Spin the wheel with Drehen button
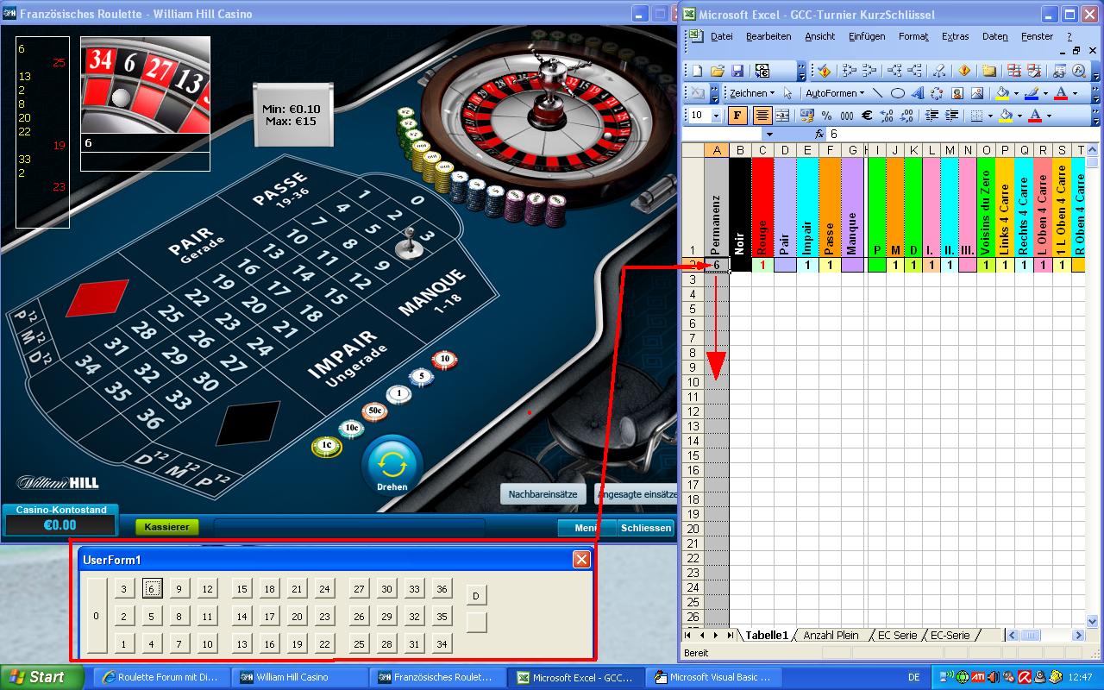This screenshot has width=1104, height=690. [x=392, y=467]
